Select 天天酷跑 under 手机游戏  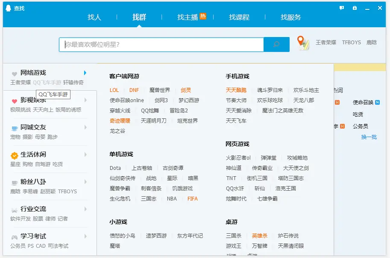[x=236, y=90]
